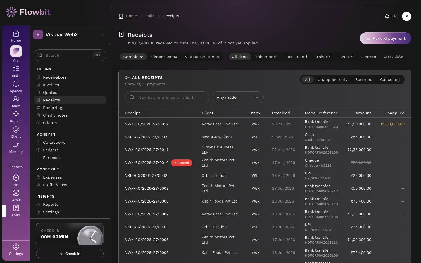The height and width of the screenshot is (263, 421).
Task: Select the Last month period filter
Action: tap(297, 57)
